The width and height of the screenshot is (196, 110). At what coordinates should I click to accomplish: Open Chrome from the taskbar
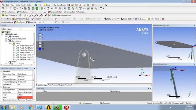coord(31,107)
